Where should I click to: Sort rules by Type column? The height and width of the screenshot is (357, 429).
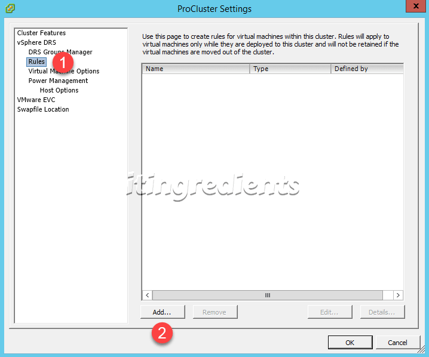point(290,69)
